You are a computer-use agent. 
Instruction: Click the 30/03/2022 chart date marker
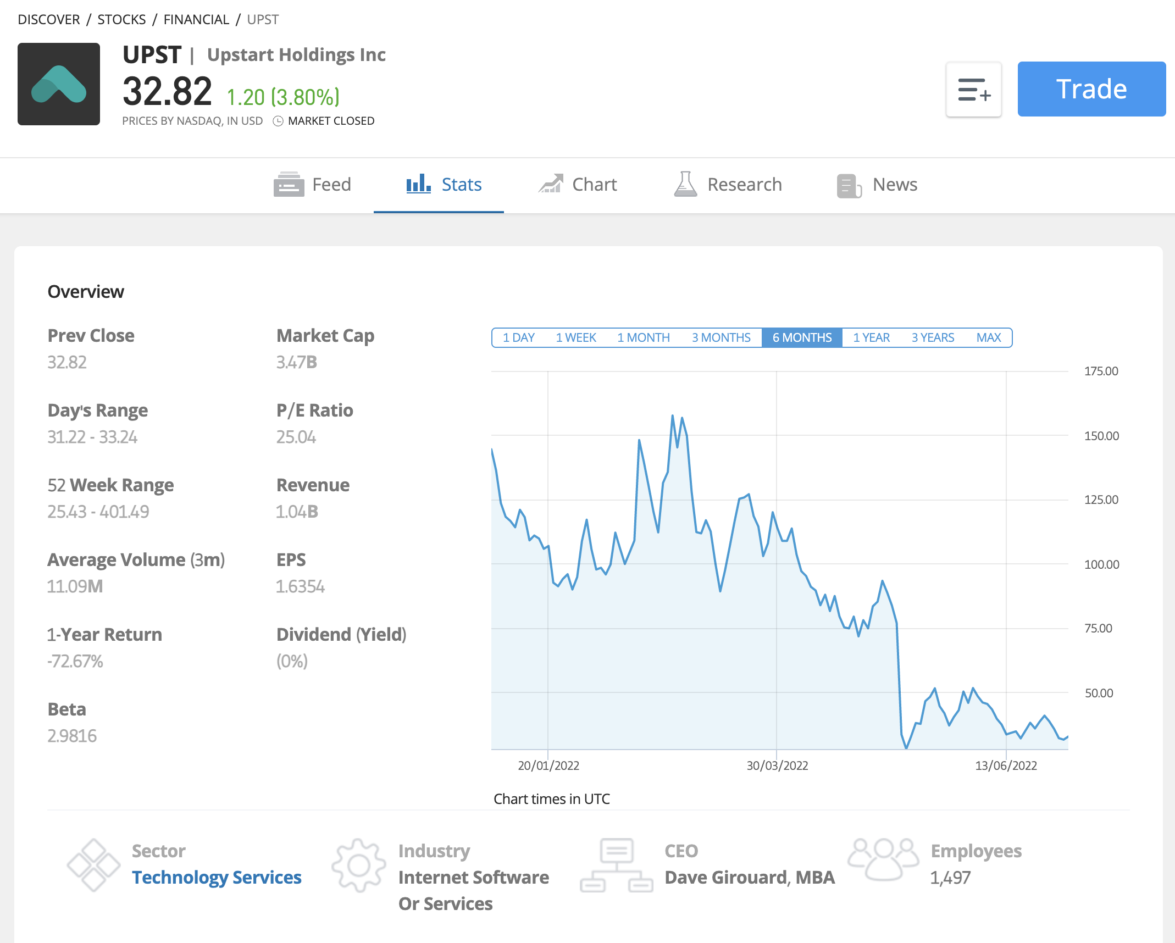point(777,766)
